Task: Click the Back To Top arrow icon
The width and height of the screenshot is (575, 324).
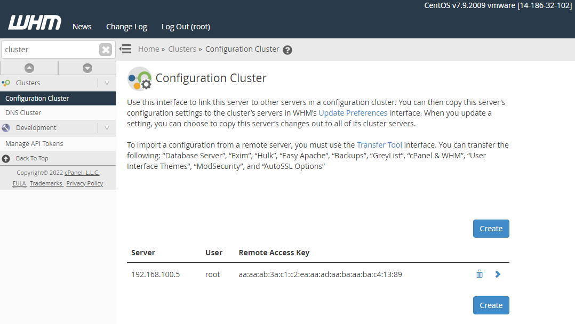Action: 6,158
